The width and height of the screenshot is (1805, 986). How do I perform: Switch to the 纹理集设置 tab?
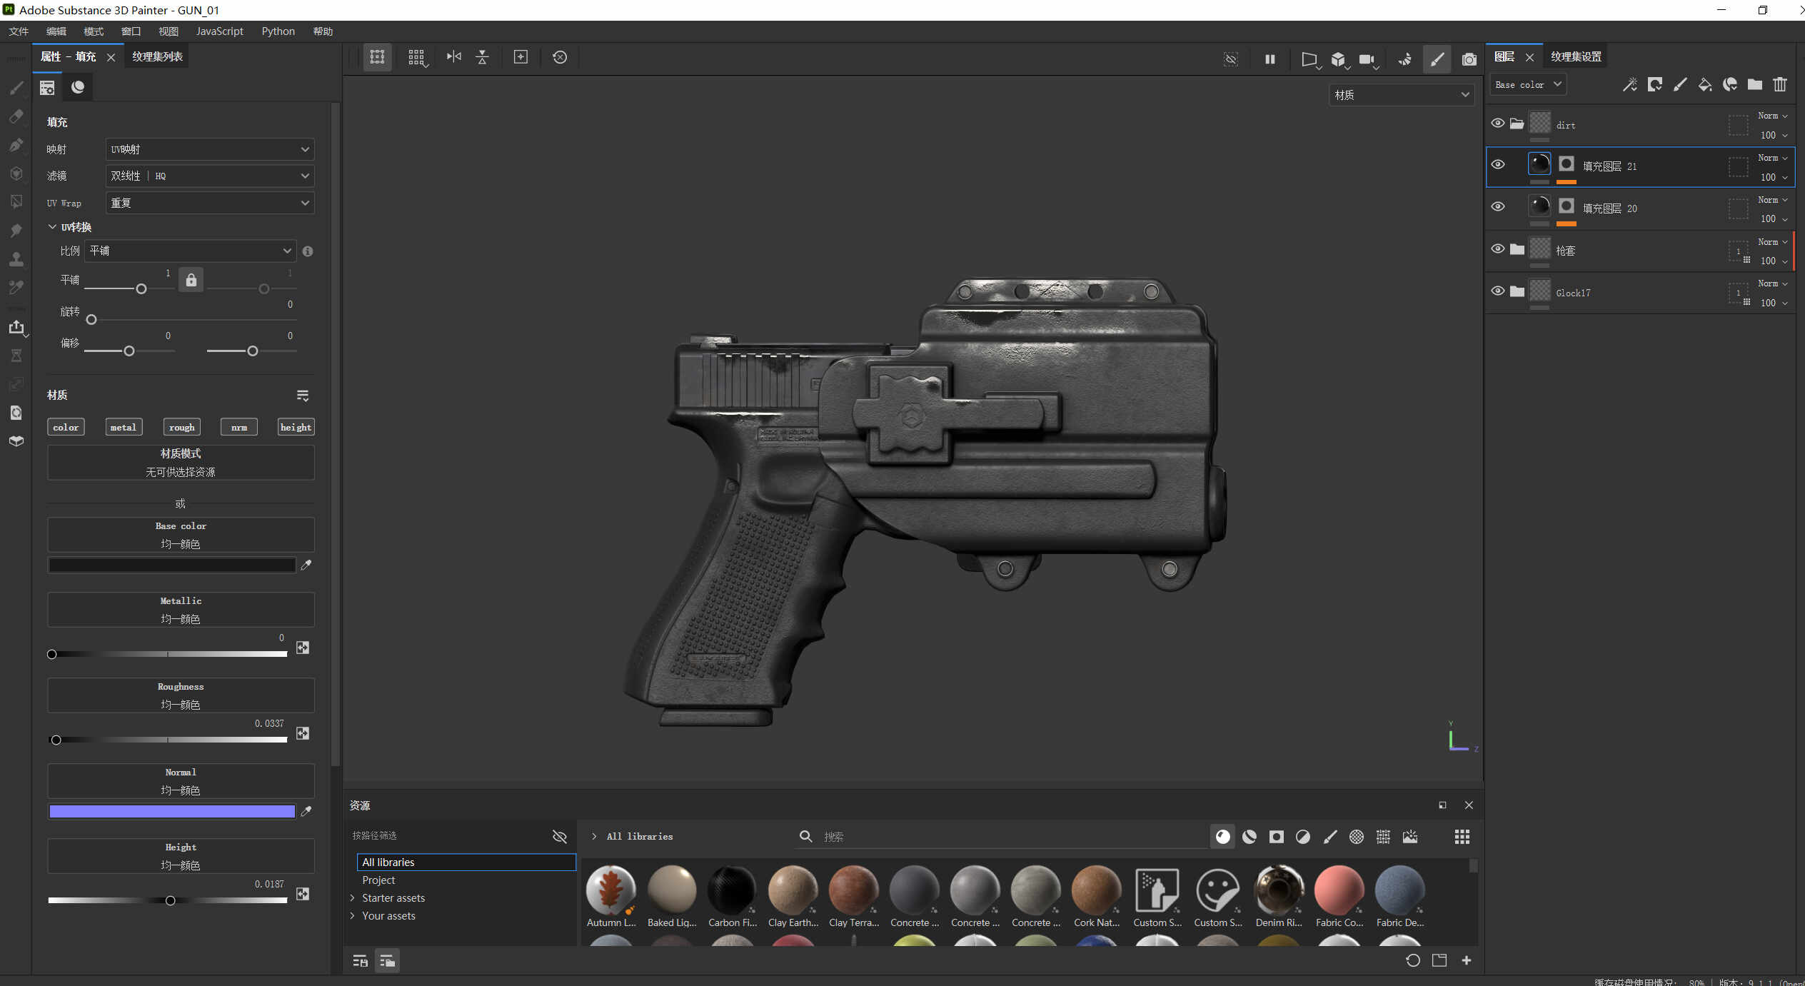click(x=1575, y=56)
